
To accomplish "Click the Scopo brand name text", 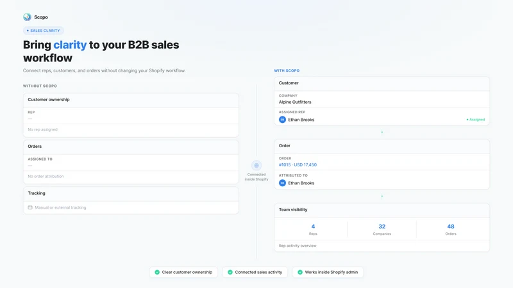I will [41, 17].
